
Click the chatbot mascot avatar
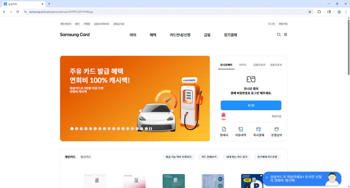click(x=332, y=179)
